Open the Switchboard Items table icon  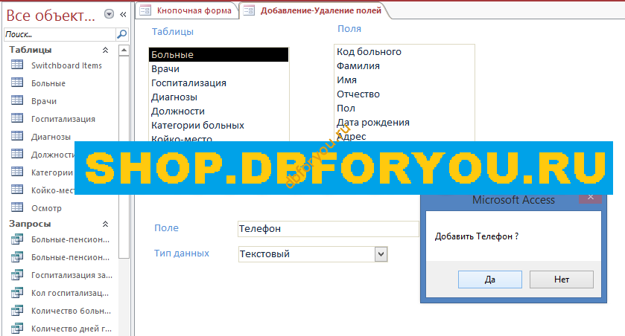point(17,65)
